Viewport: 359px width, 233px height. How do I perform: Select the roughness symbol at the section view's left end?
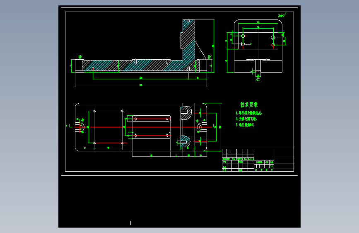click(80, 57)
